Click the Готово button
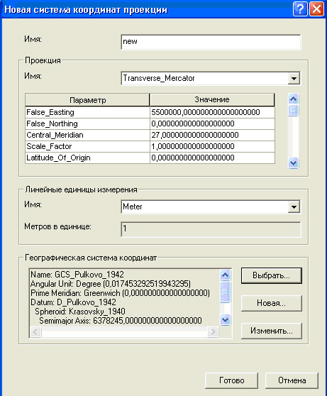 click(231, 380)
